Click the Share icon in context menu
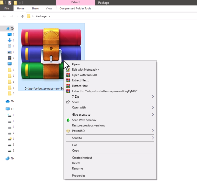 tap(68, 102)
